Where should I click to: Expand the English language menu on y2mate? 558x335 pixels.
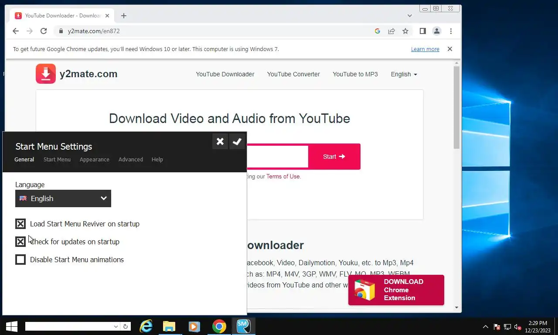tap(404, 74)
